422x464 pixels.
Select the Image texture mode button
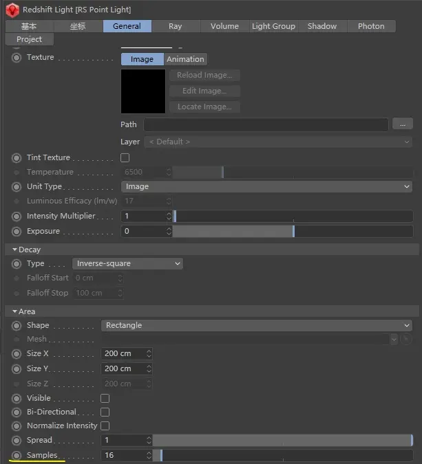143,59
